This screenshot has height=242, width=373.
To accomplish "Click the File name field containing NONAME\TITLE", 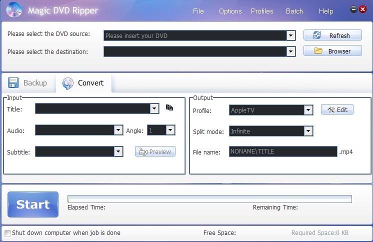I will 283,151.
